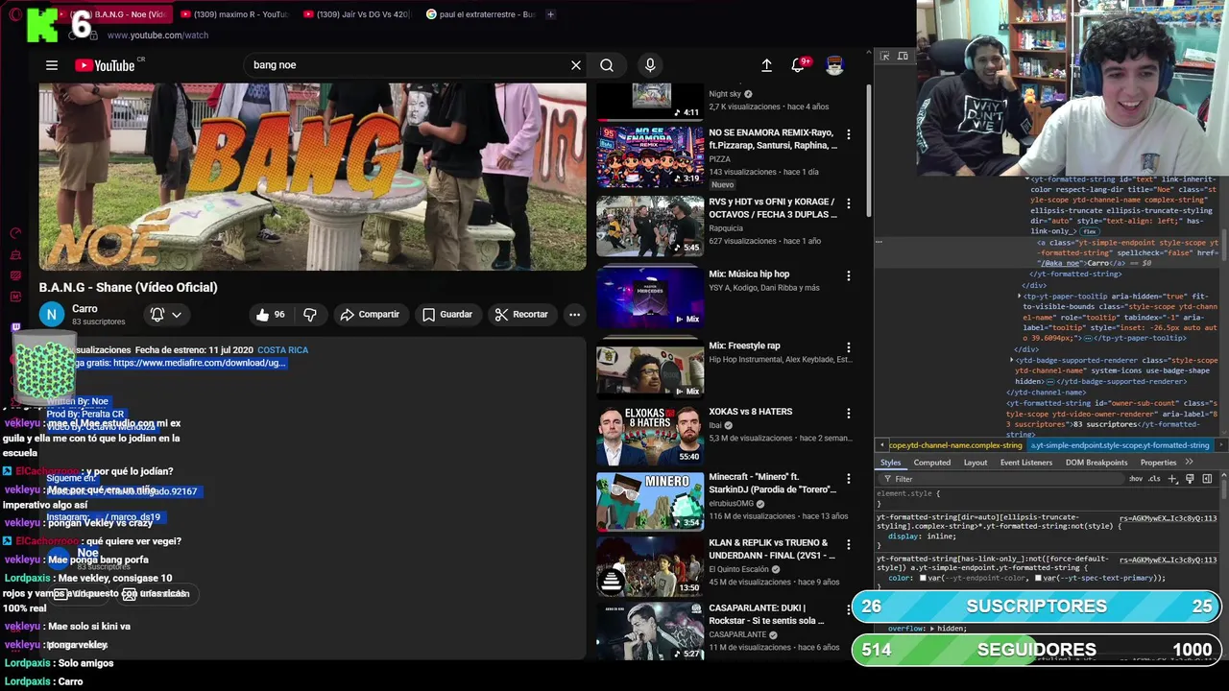Toggle DevTools device toolbar icon

click(903, 57)
